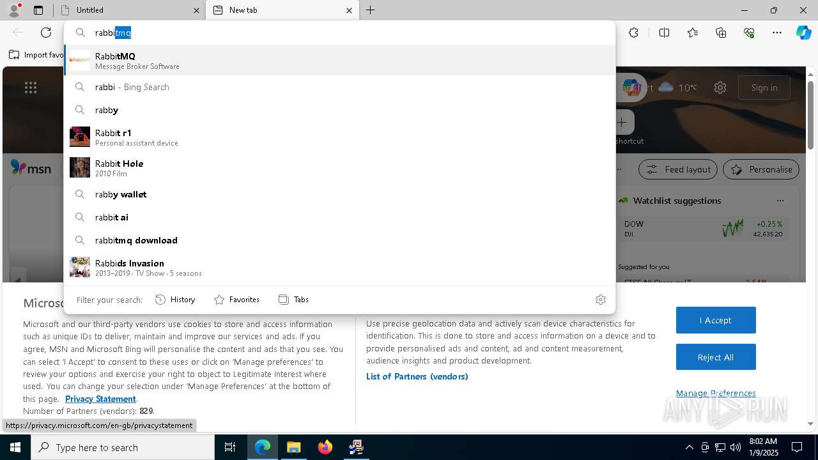
Task: Filter search by Tabs
Action: click(x=293, y=299)
